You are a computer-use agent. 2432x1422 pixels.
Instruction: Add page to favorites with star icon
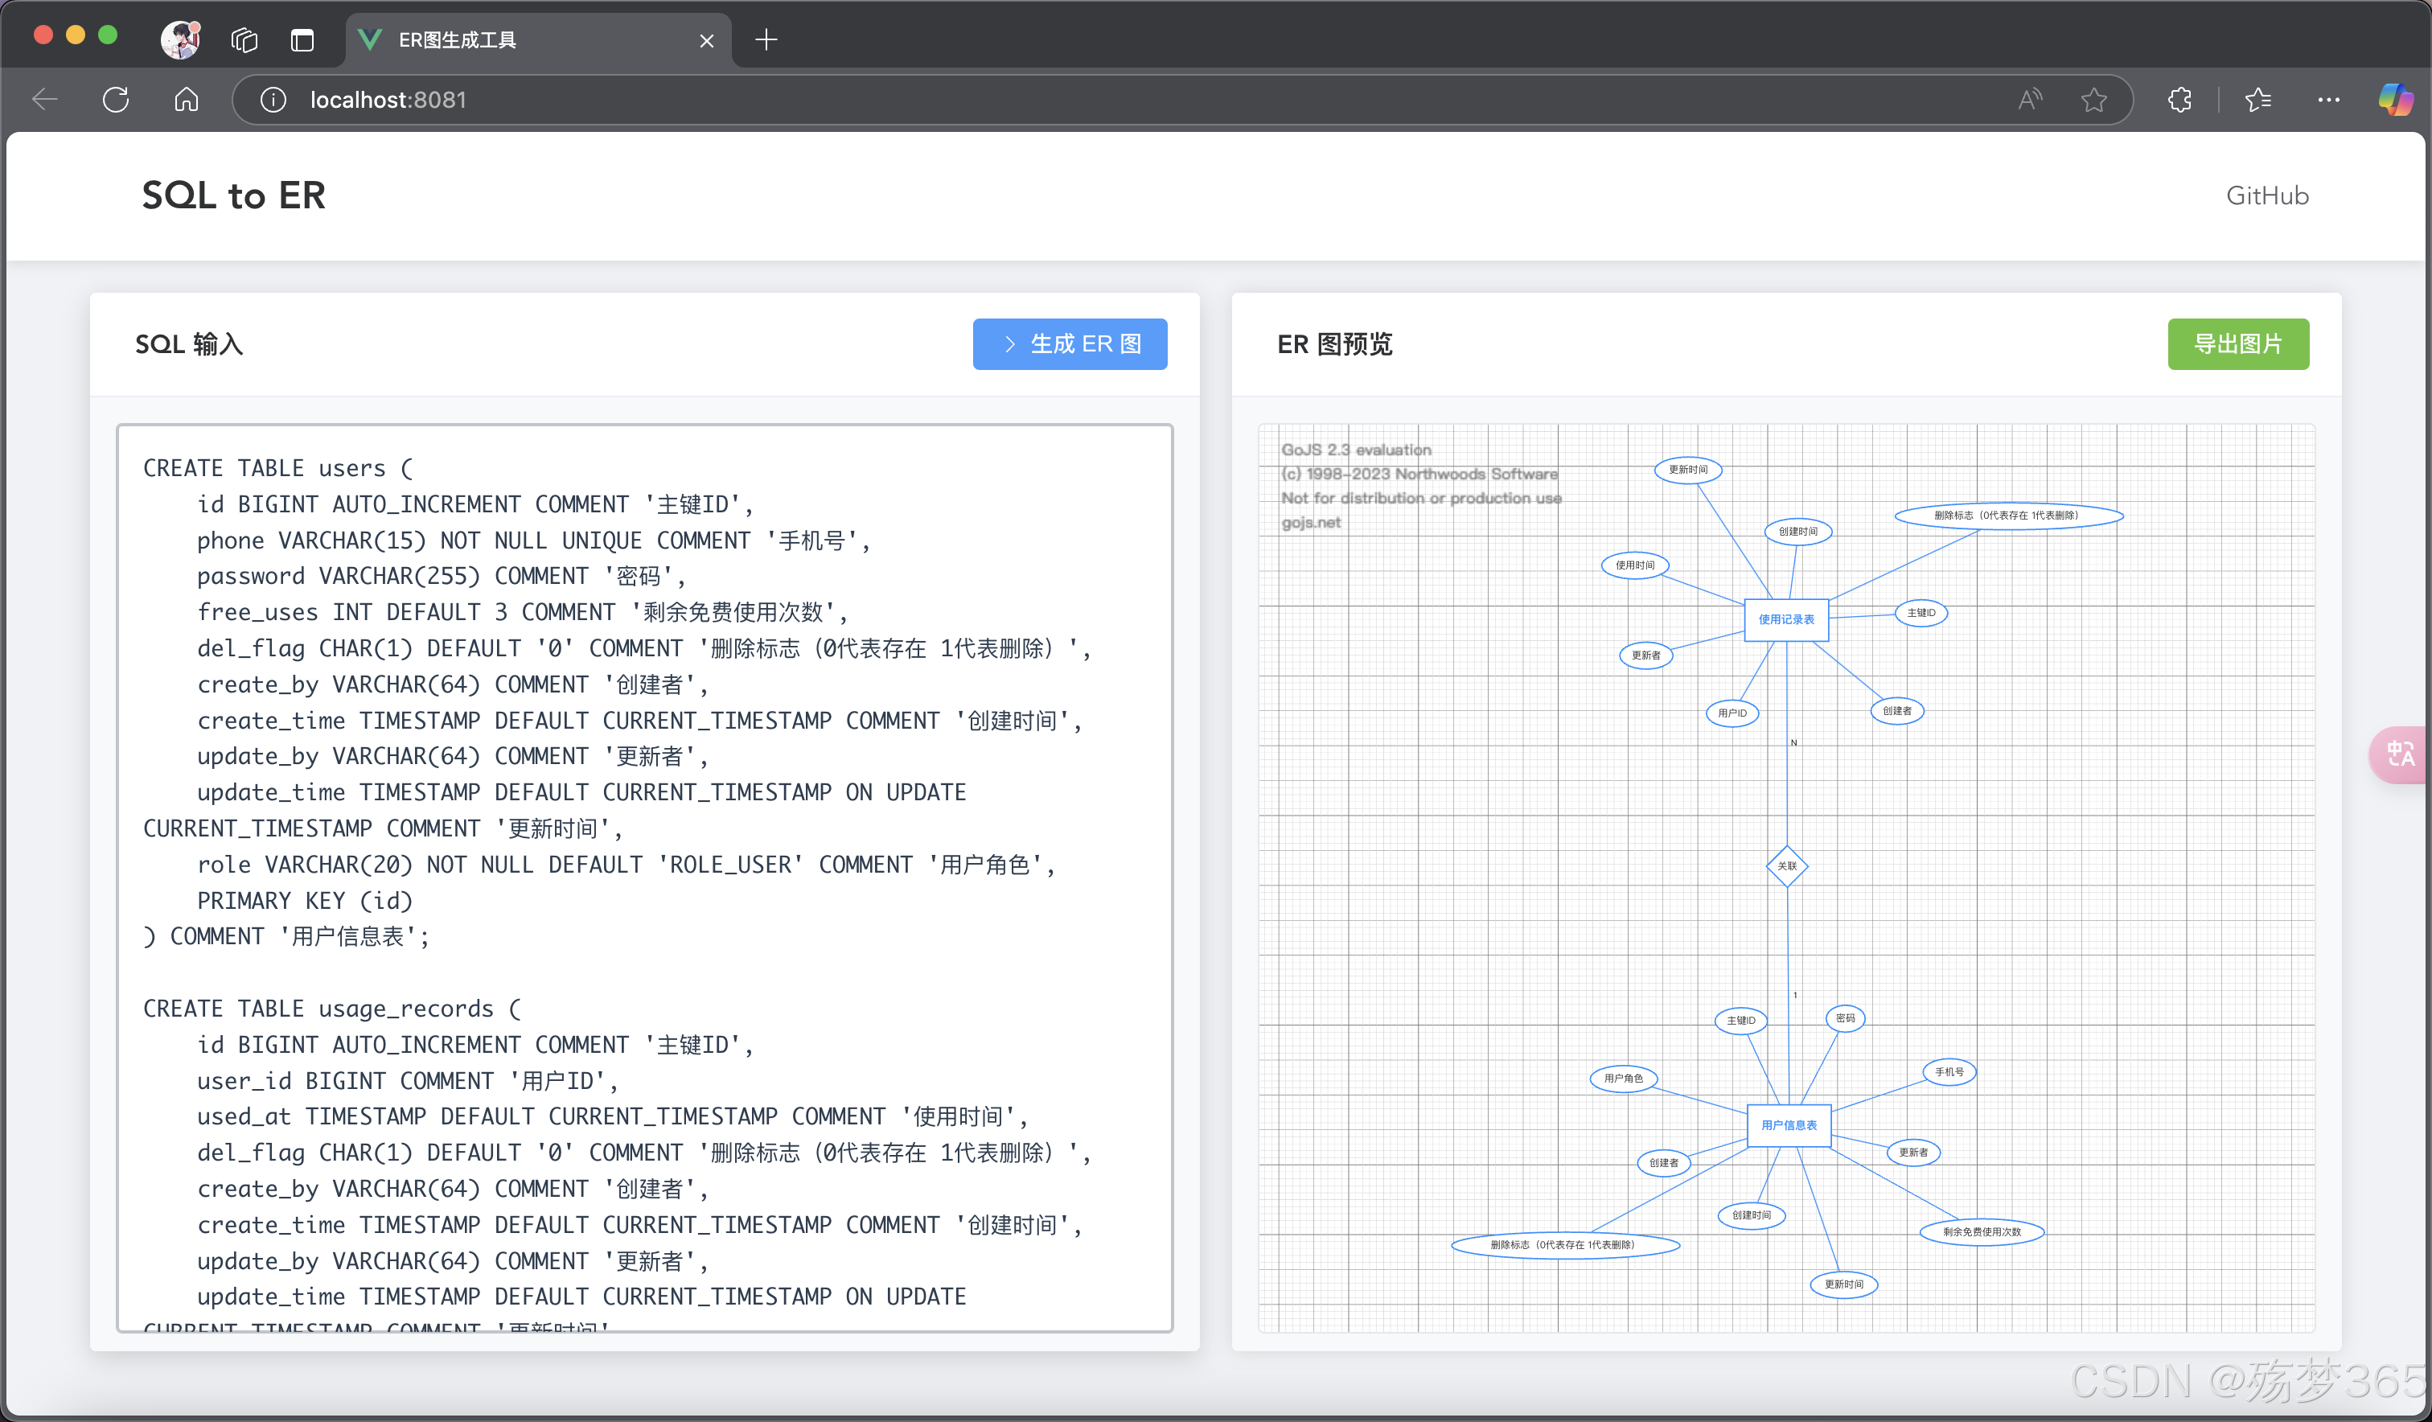2093,100
